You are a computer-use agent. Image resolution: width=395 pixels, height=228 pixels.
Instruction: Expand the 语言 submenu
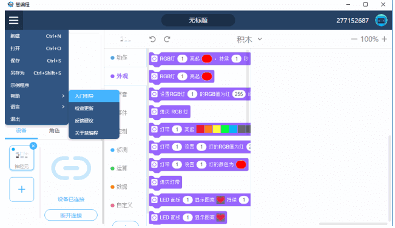coord(36,107)
